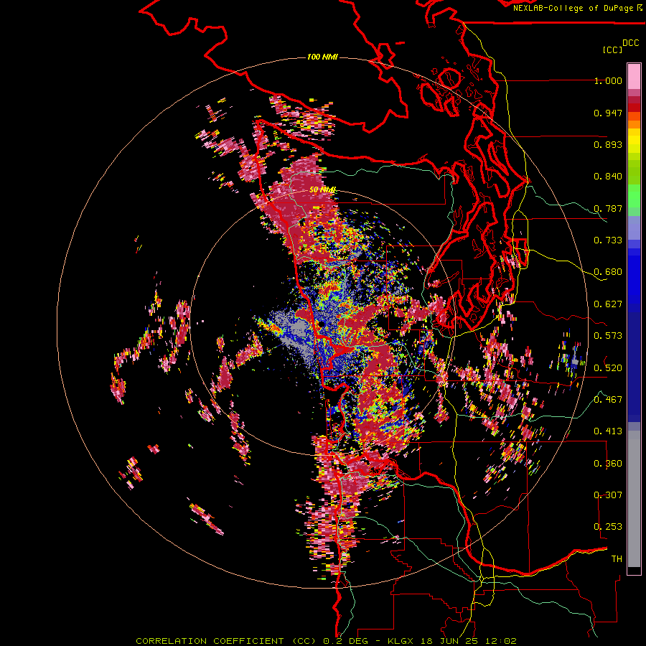Click the 0.360 value on color scale
The width and height of the screenshot is (646, 646).
point(608,464)
